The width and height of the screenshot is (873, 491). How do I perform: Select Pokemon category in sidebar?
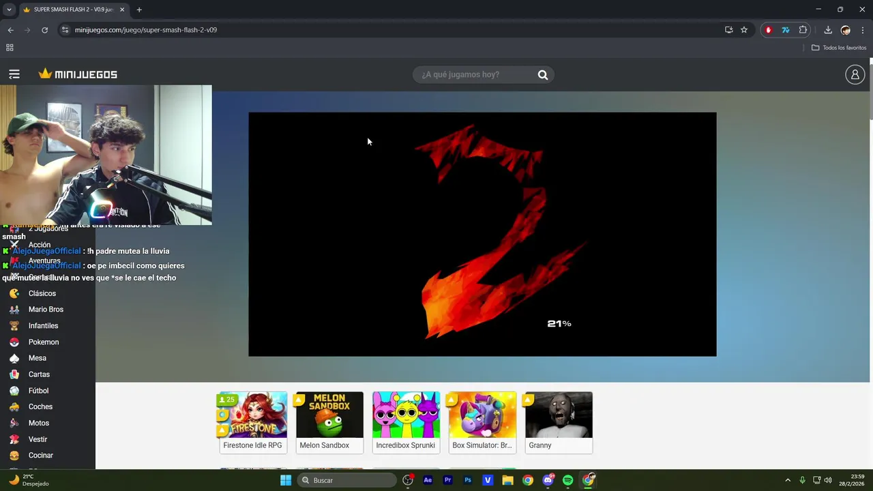44,342
